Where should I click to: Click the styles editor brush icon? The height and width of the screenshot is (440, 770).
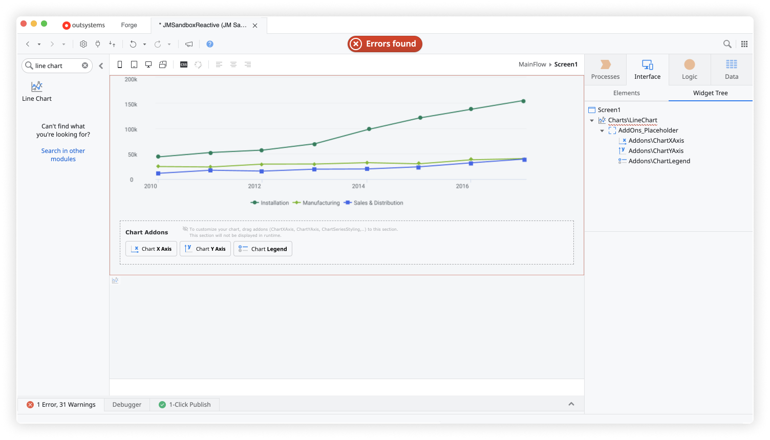coord(198,64)
